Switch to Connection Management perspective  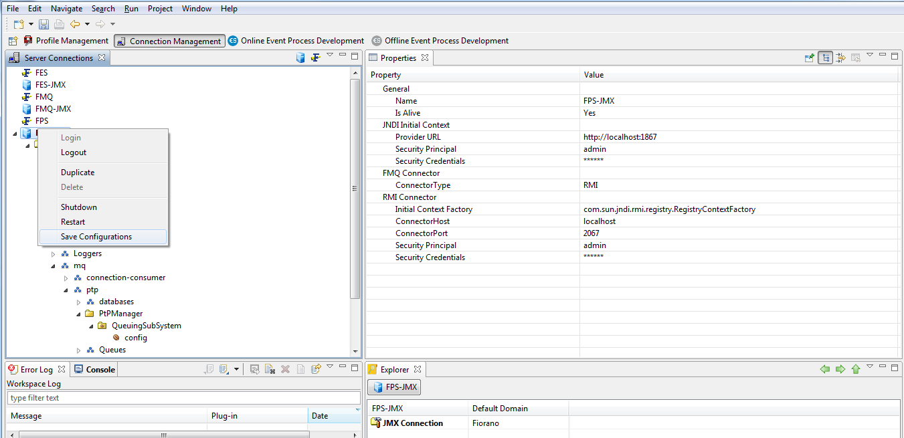(x=169, y=41)
